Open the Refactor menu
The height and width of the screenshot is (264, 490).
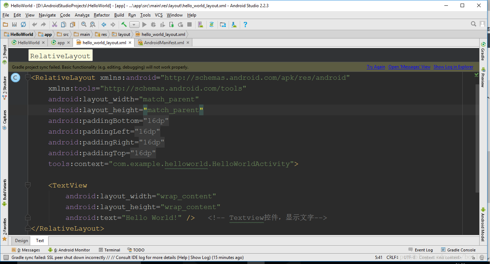(x=102, y=15)
